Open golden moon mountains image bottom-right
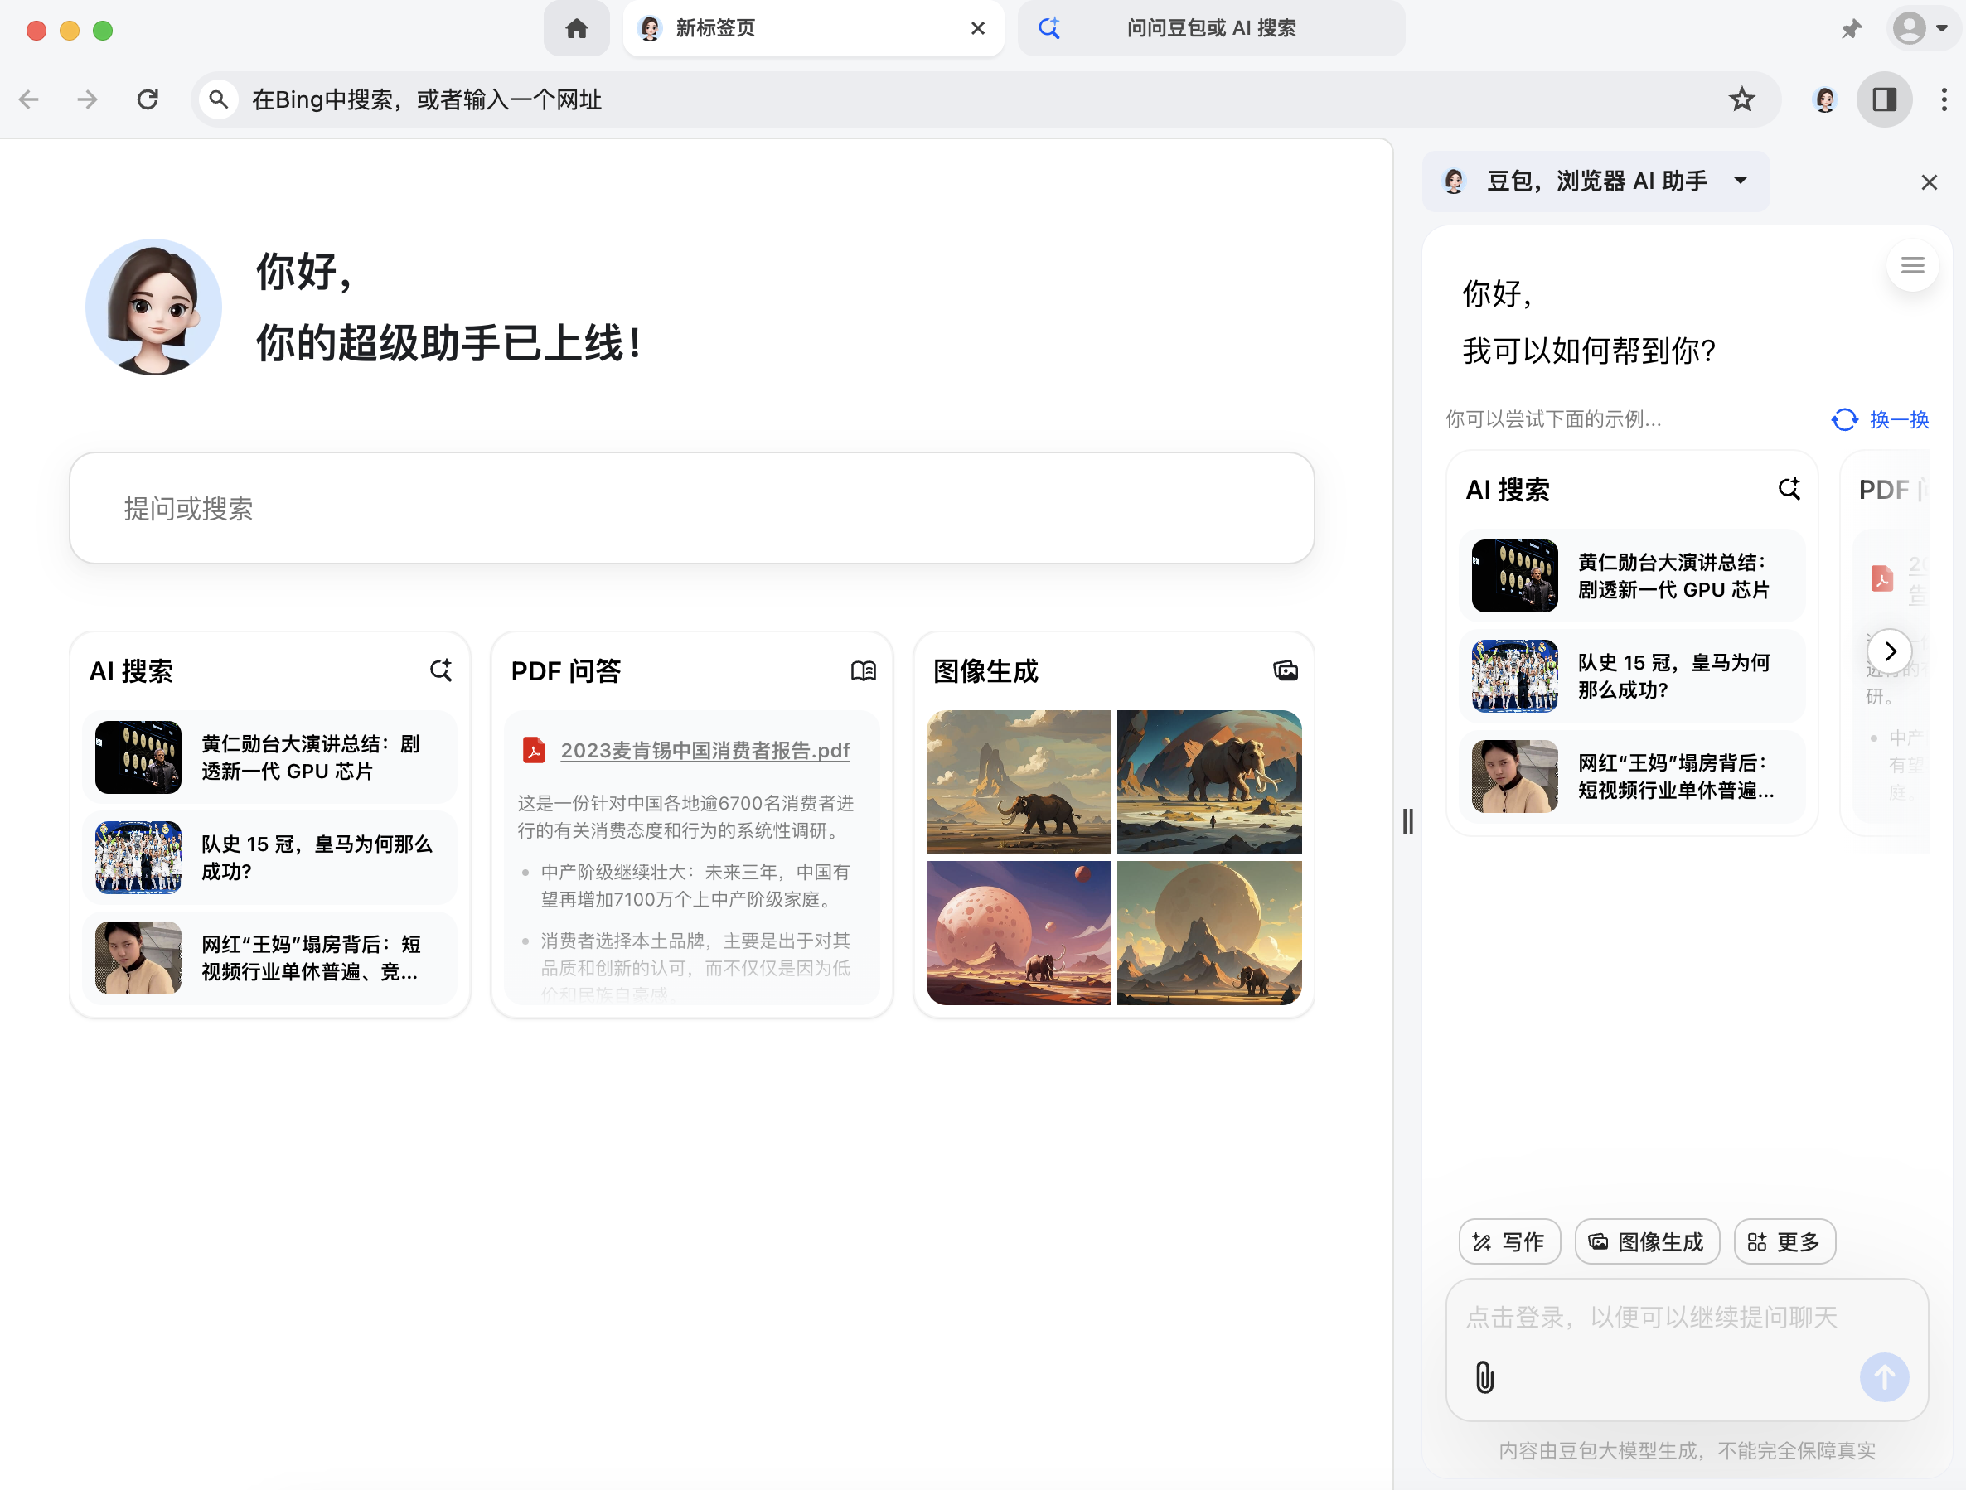 [1208, 933]
